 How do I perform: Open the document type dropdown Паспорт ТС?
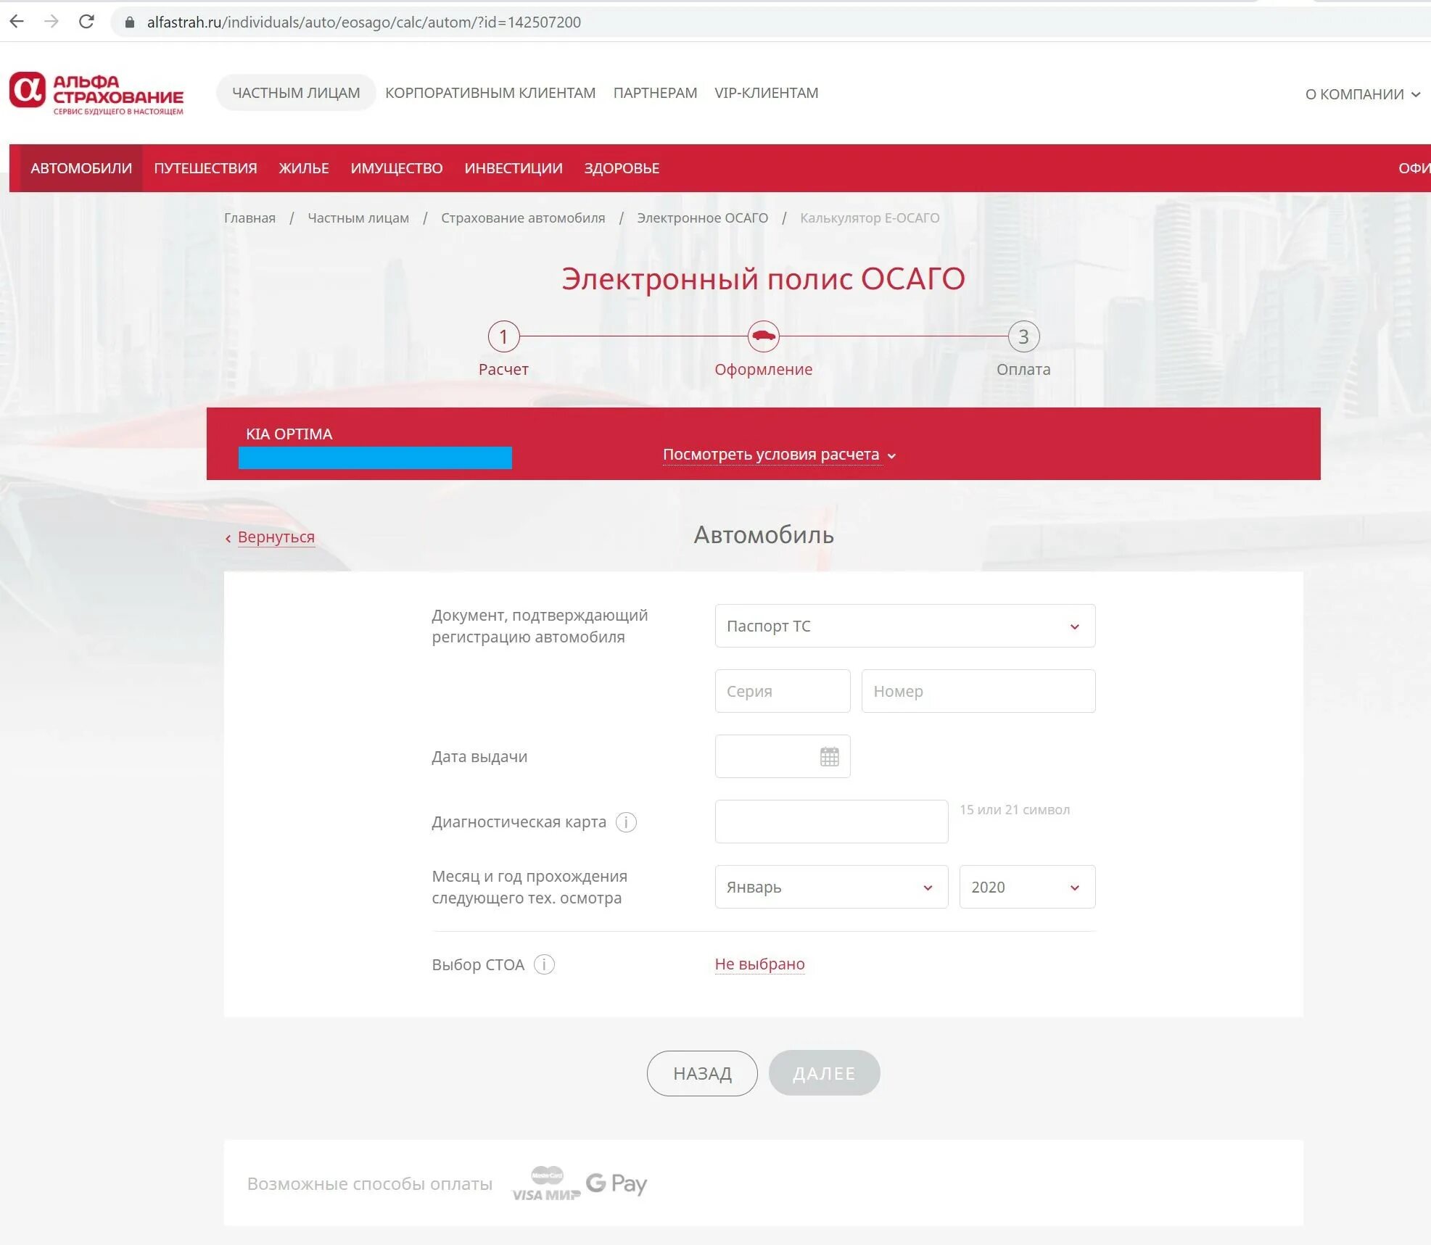[x=904, y=626]
